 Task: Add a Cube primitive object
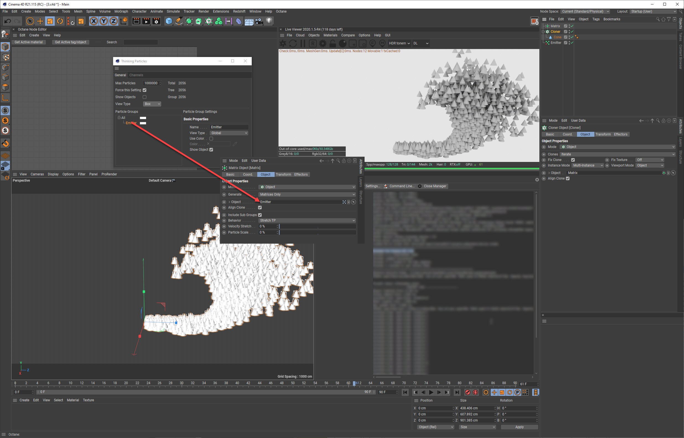click(x=169, y=21)
